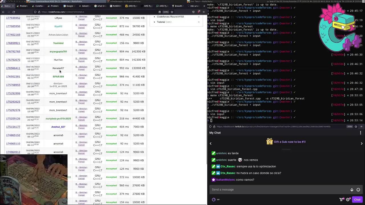Switch to the Advent of Code tab
Image resolution: width=365 pixels, height=205 pixels.
pos(85,6)
